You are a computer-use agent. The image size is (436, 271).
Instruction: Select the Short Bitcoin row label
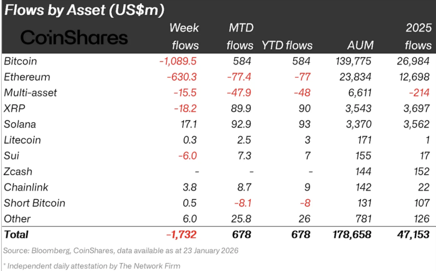[x=34, y=203]
